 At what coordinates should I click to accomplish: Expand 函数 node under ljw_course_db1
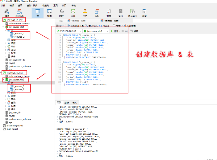click(x=6, y=43)
